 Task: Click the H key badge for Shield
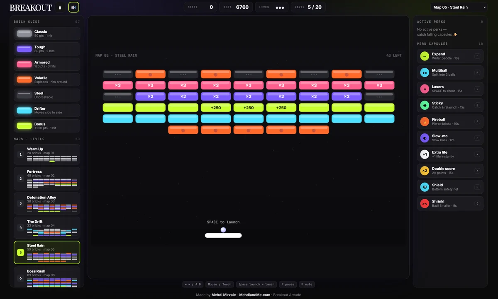(477, 187)
